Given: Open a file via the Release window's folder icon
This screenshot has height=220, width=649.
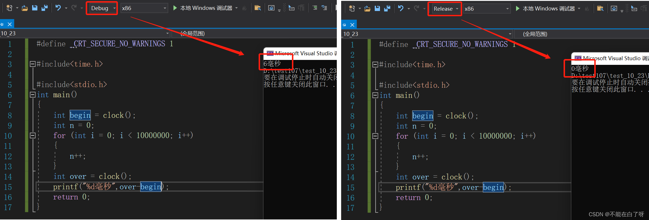Looking at the screenshot, I should [368, 9].
